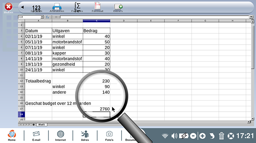The image size is (256, 143).
Task: Add a new sheet with plus button
Action: [33, 125]
